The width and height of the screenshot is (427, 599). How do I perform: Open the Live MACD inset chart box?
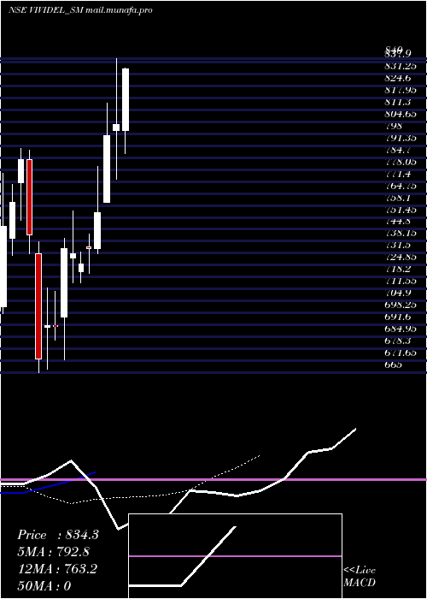click(235, 556)
